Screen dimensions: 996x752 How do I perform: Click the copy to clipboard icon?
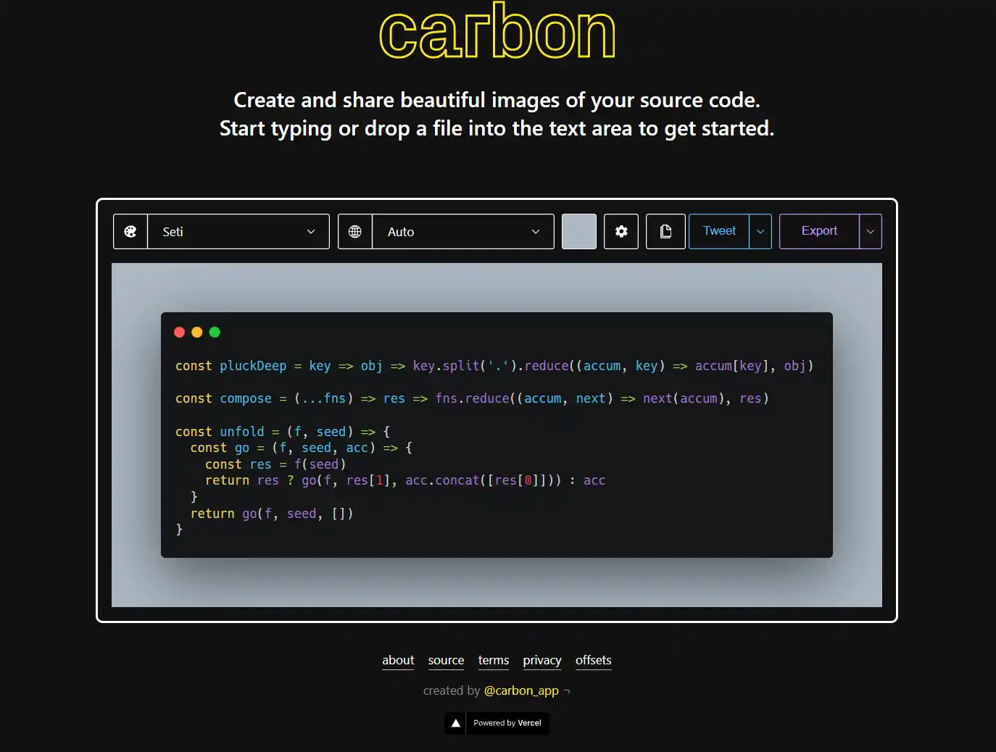click(665, 232)
